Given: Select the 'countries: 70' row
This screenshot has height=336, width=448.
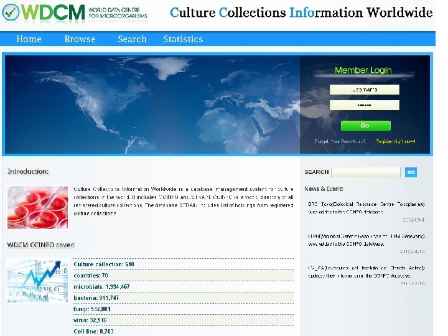Looking at the screenshot, I should [x=184, y=276].
